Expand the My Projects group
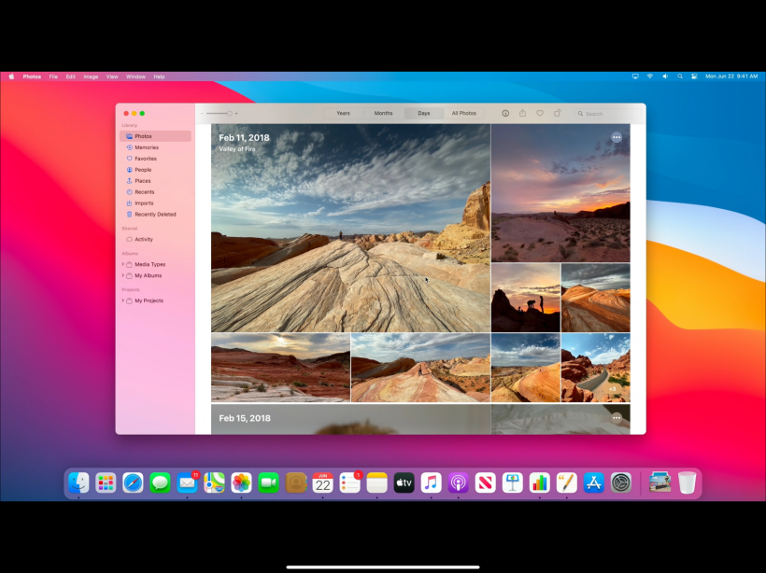 click(122, 300)
